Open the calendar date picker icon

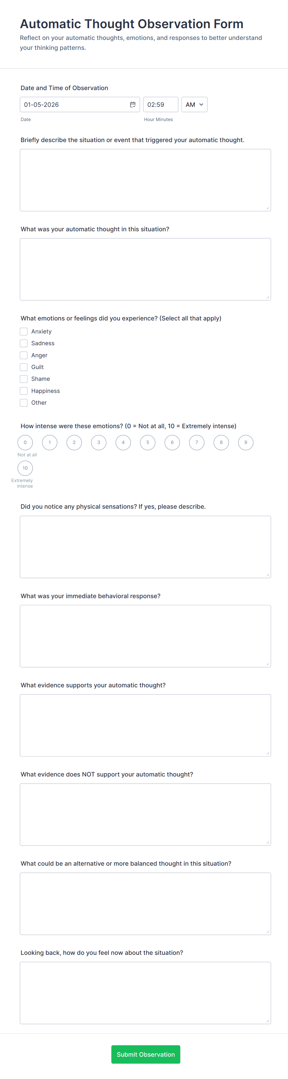click(133, 104)
